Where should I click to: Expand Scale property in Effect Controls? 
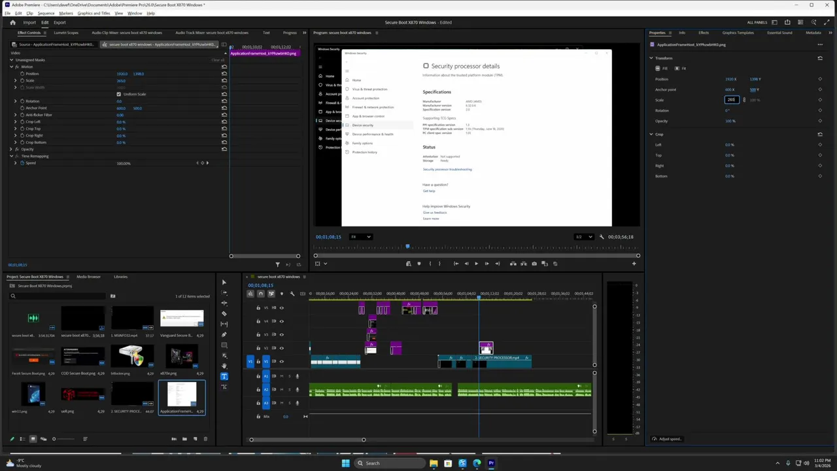[16, 80]
